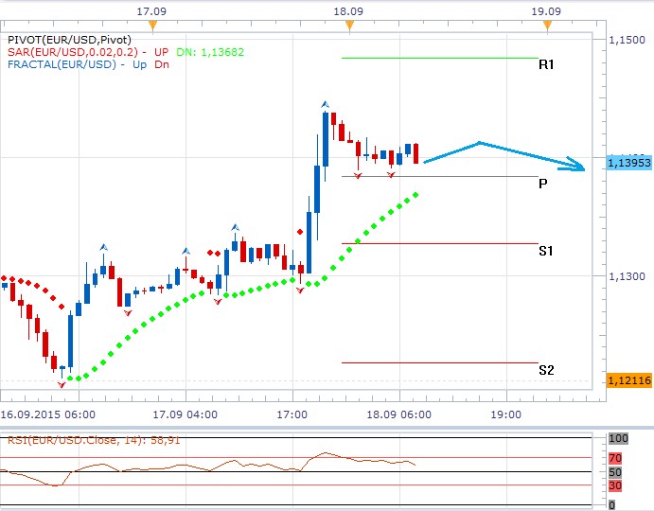Click the red down fractal at chart low
Viewport: 654px width, 511px height.
(x=62, y=384)
